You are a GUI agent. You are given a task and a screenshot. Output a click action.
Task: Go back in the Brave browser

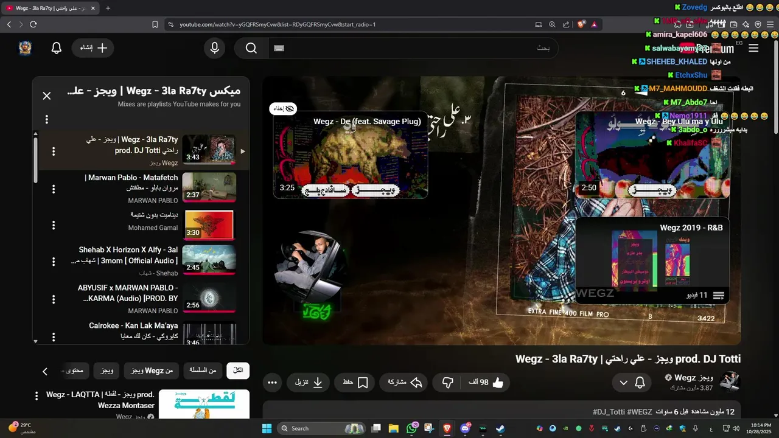pyautogui.click(x=9, y=24)
